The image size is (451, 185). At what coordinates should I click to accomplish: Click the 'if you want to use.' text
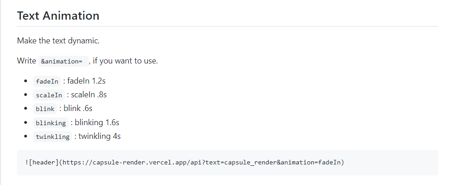click(125, 61)
